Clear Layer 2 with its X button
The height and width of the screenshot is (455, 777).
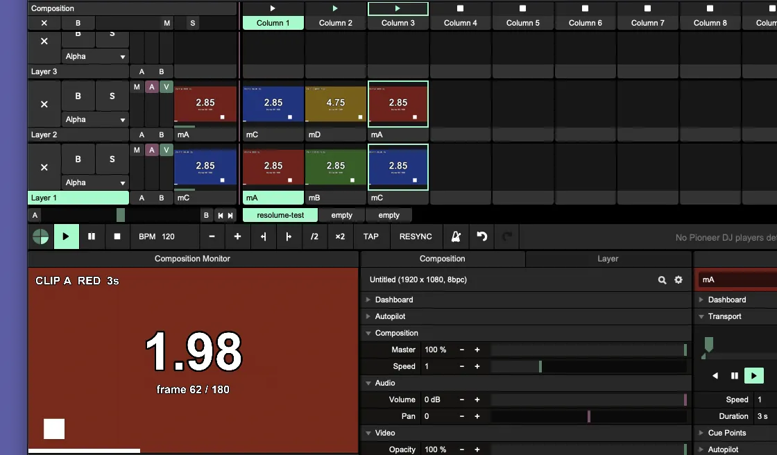[x=44, y=104]
